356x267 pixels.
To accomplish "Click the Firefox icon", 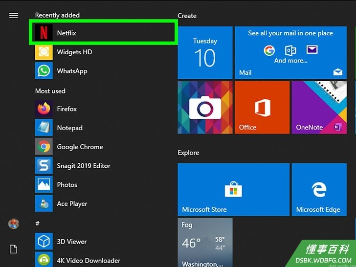I will [44, 109].
